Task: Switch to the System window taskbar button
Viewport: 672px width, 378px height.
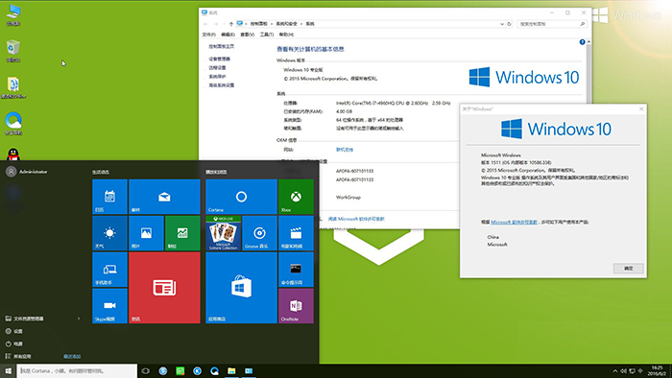Action: (x=249, y=370)
